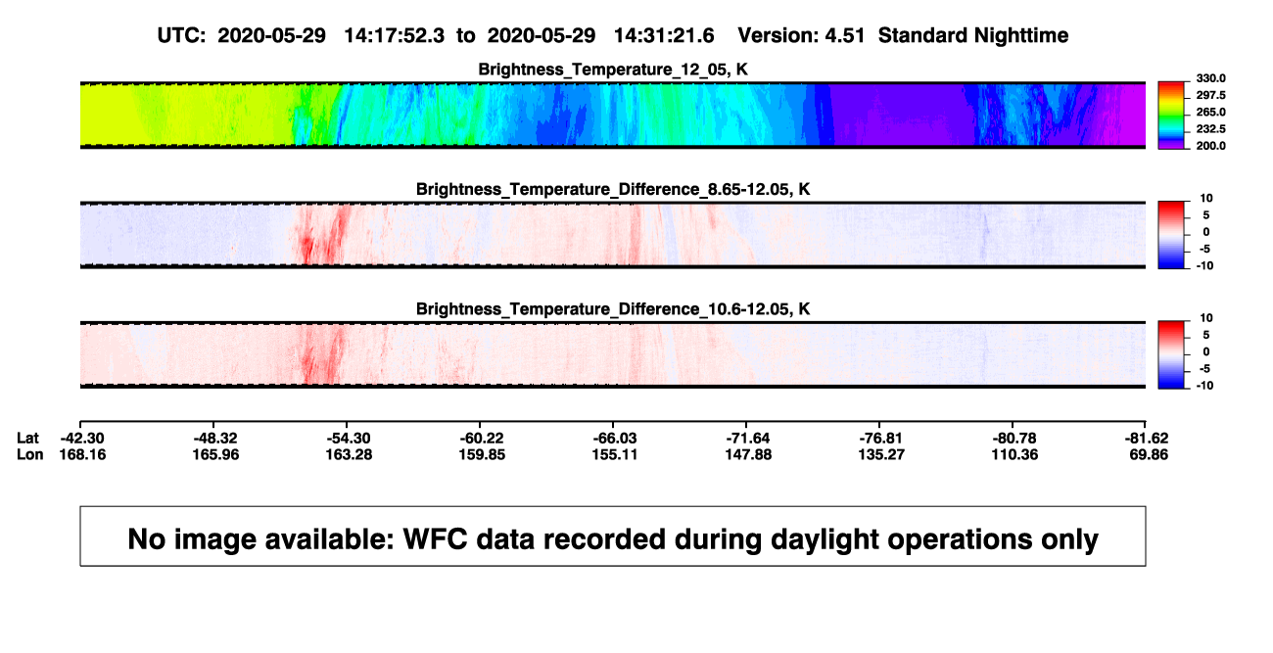Viewport: 1273px width, 653px height.
Task: Click the Lon axis label
Action: pos(29,454)
